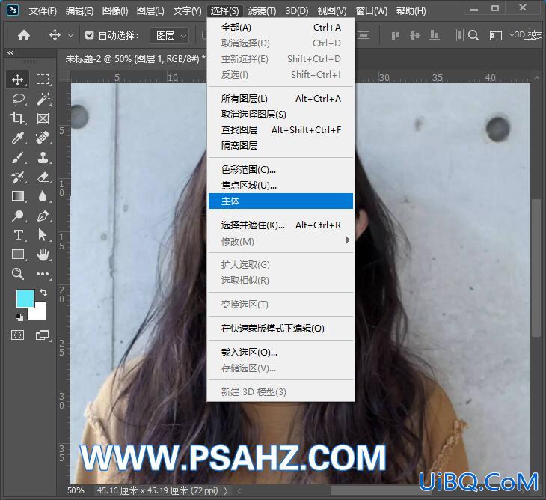
Task: Open the 图层(L) menu
Action: pos(150,11)
